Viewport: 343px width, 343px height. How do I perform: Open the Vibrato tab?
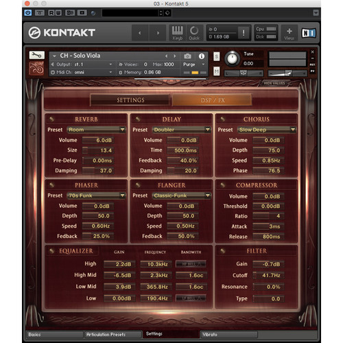coord(229,335)
